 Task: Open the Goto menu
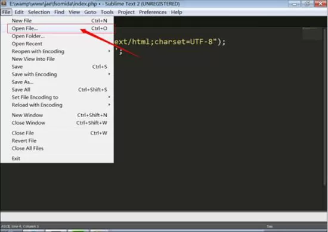90,12
